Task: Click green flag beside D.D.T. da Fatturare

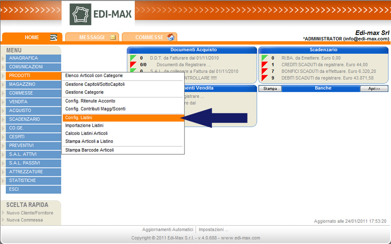Action: click(133, 58)
